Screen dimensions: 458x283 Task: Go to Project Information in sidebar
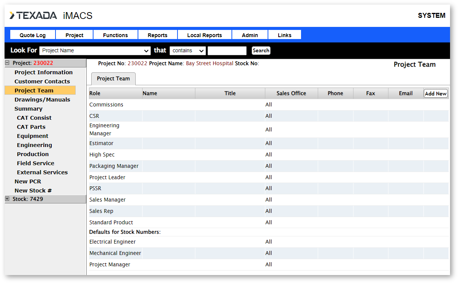pos(43,72)
